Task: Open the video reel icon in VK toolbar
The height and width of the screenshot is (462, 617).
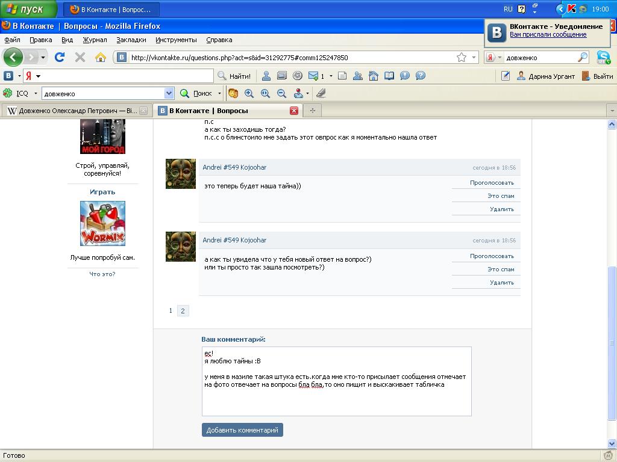Action: pyautogui.click(x=298, y=76)
